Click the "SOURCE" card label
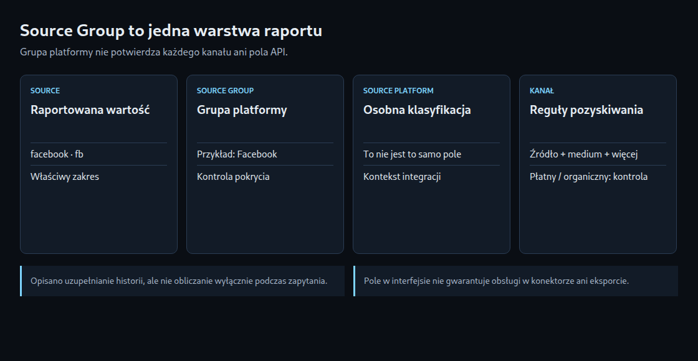 pyautogui.click(x=45, y=91)
